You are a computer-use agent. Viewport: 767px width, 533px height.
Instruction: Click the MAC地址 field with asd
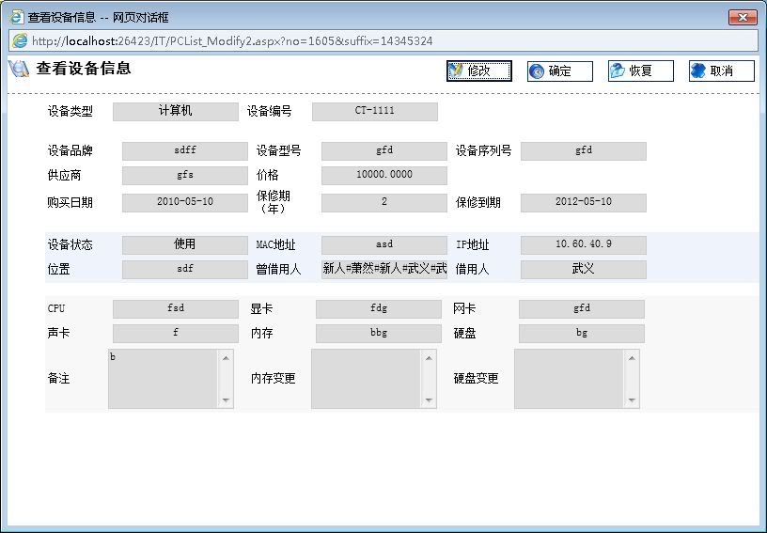pyautogui.click(x=384, y=245)
